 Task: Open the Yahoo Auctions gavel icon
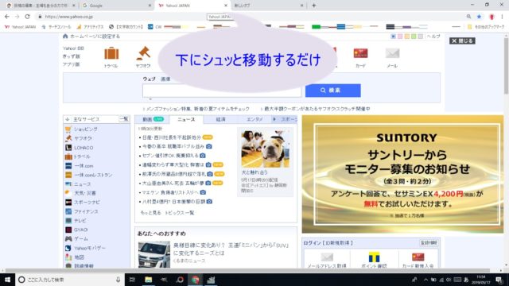click(x=143, y=53)
